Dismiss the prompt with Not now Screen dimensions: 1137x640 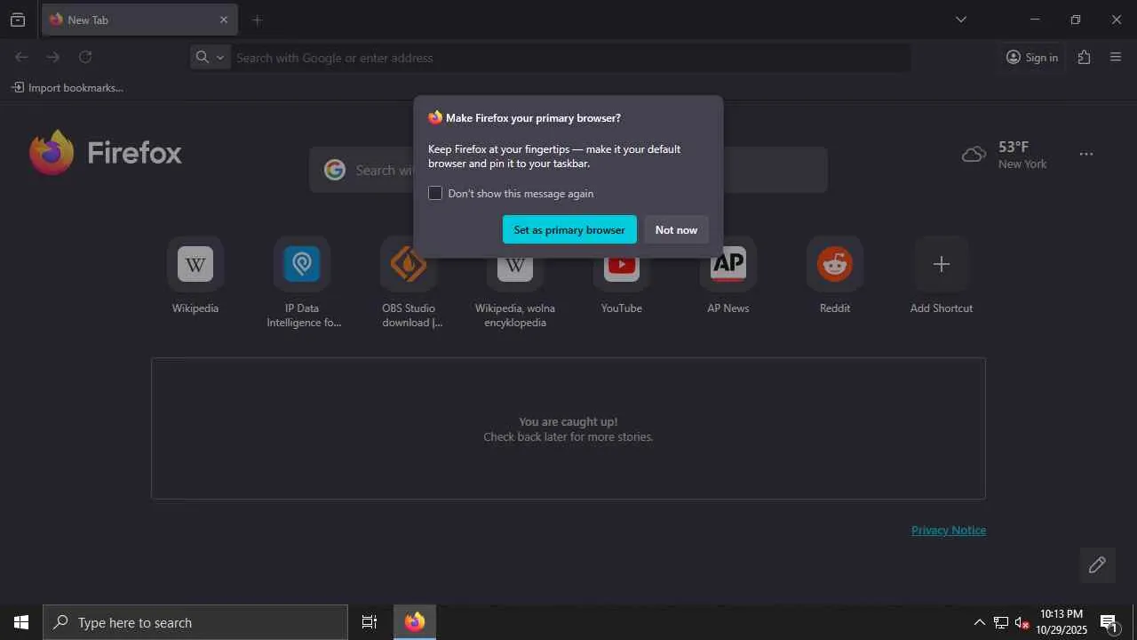(x=676, y=229)
